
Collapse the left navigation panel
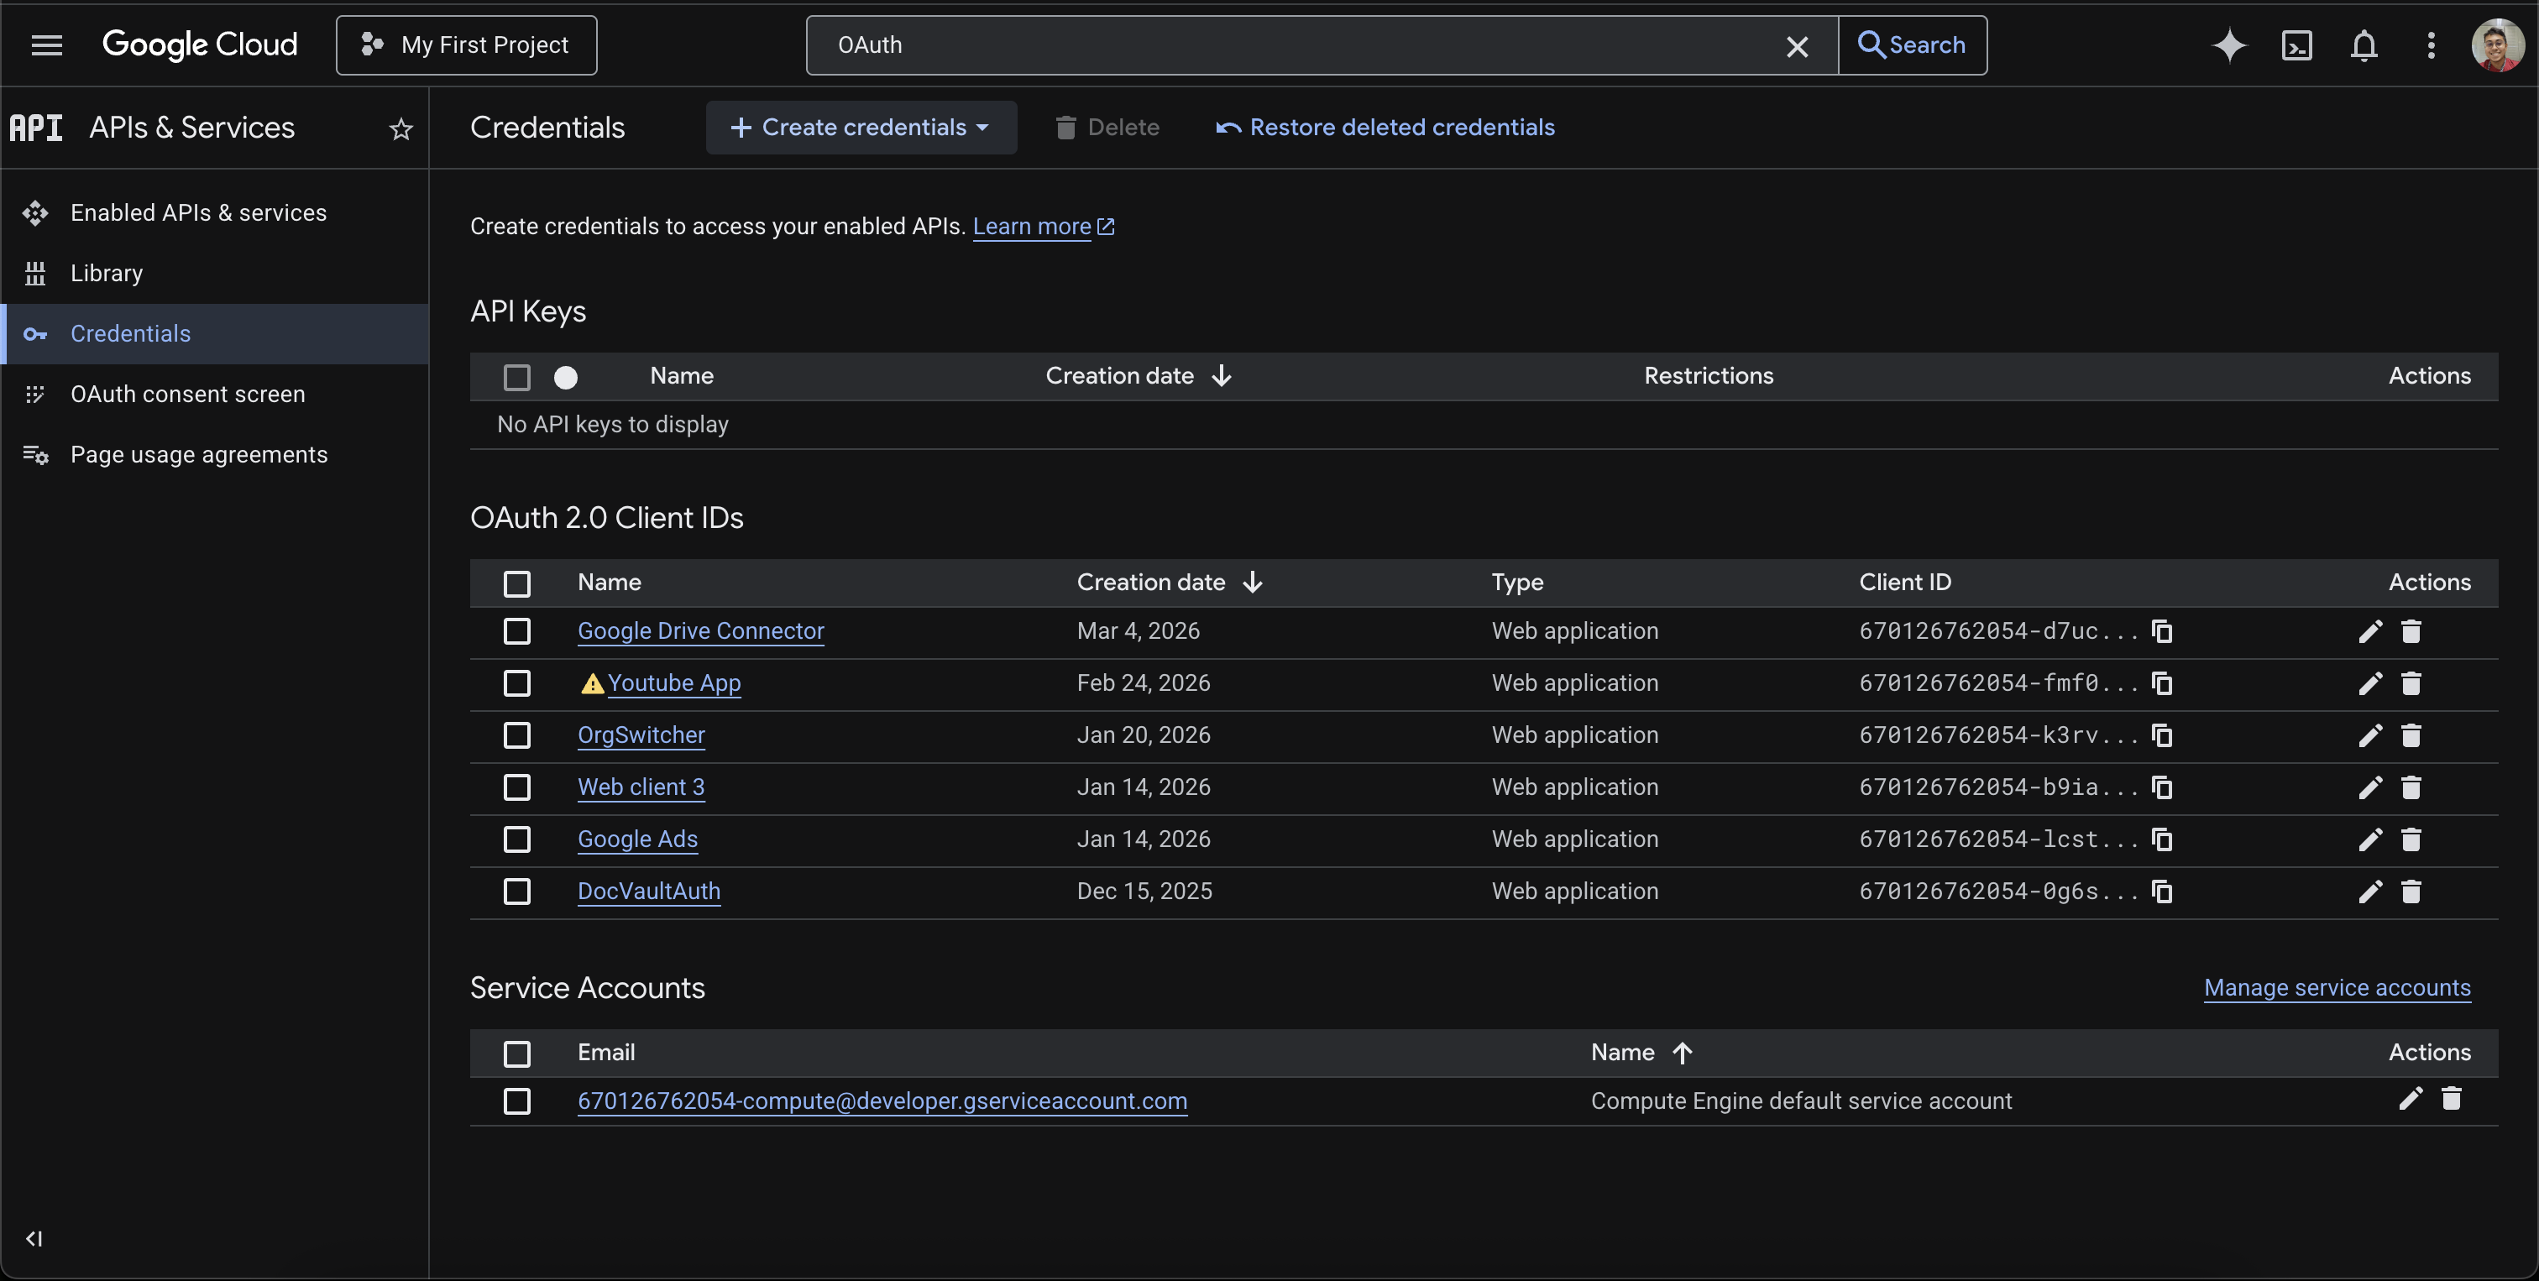[34, 1239]
